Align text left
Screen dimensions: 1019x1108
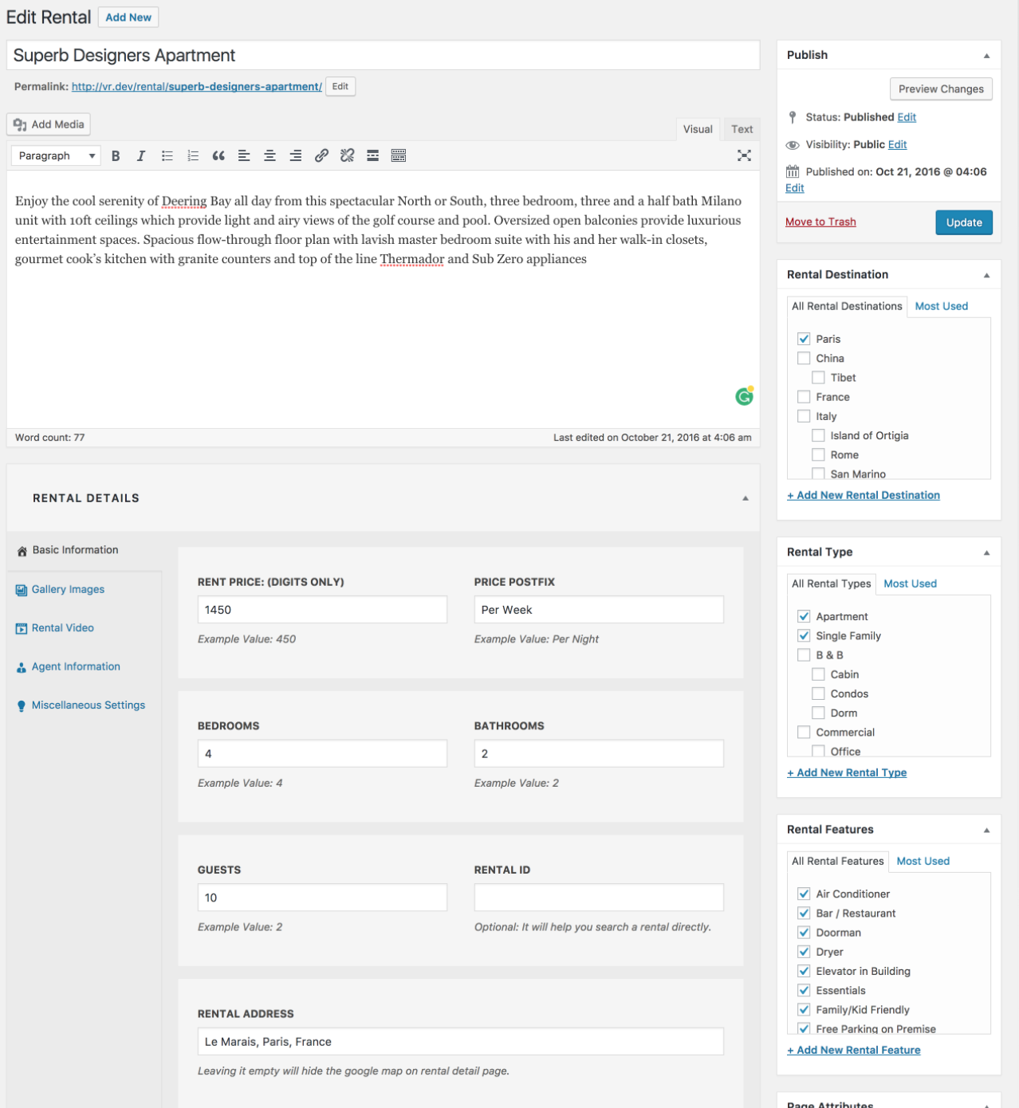click(x=244, y=156)
